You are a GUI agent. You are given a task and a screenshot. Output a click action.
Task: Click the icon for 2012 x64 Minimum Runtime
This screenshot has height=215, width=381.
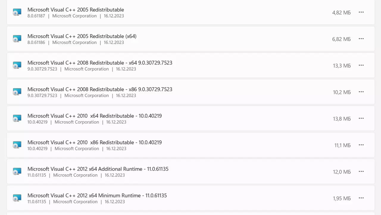pyautogui.click(x=17, y=198)
